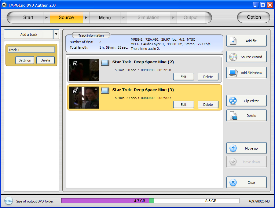Click the 00:00:00 - 00:59:58 time range
This screenshot has width=275, height=208.
(x=156, y=70)
